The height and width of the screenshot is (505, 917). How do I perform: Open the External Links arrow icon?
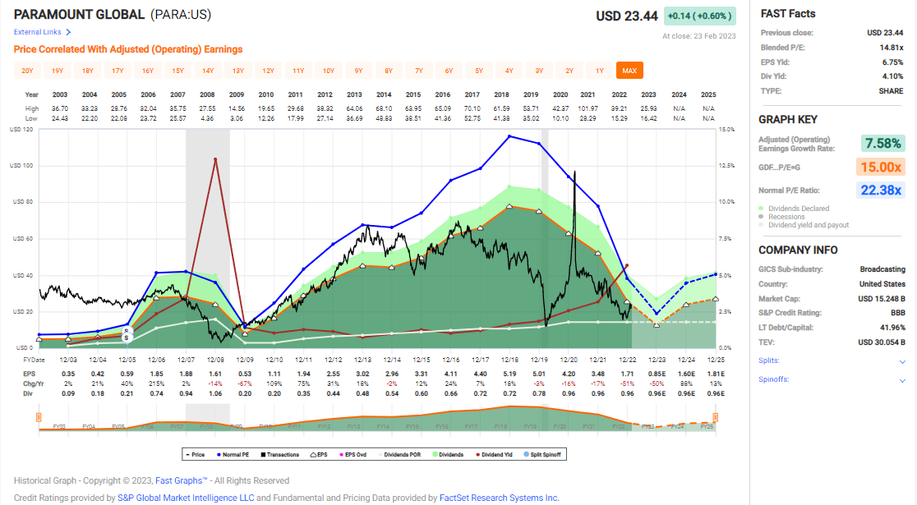(x=68, y=32)
